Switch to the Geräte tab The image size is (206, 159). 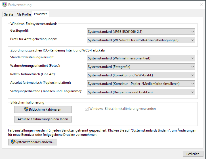click(x=9, y=14)
